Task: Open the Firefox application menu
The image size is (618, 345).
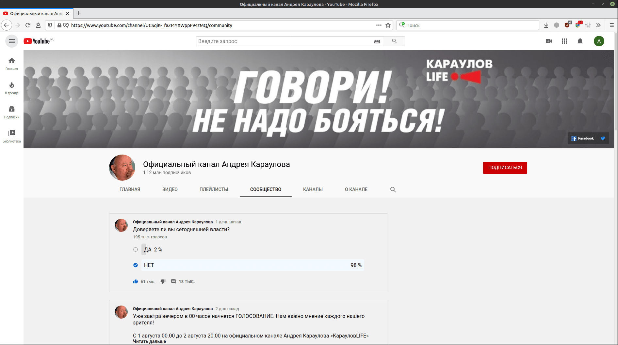Action: [x=612, y=25]
